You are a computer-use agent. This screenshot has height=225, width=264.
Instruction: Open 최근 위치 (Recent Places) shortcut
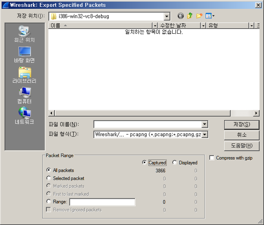pos(24,34)
